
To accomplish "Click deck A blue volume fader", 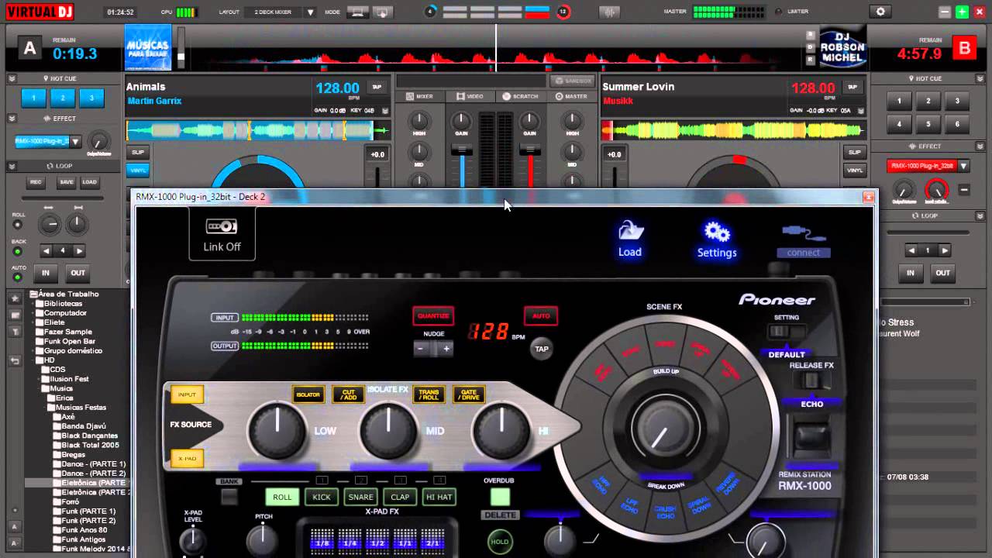I will pos(462,149).
